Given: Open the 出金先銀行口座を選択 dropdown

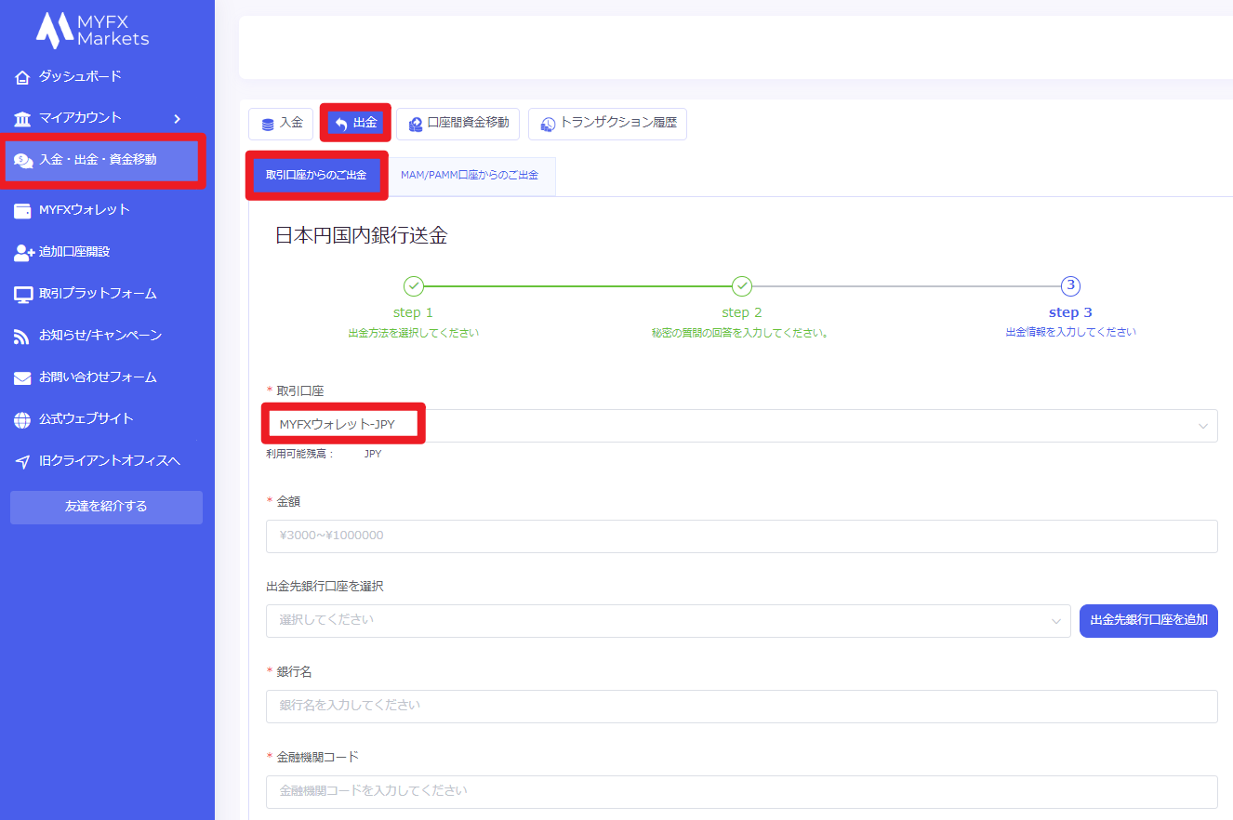Looking at the screenshot, I should [x=668, y=621].
